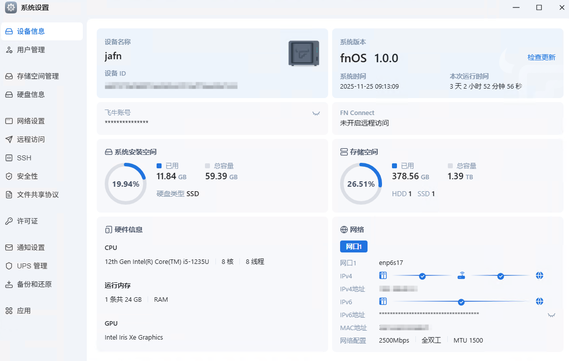Viewport: 569px width, 361px height.
Task: Click the 存储空间管理 sidebar icon
Action: tap(9, 76)
